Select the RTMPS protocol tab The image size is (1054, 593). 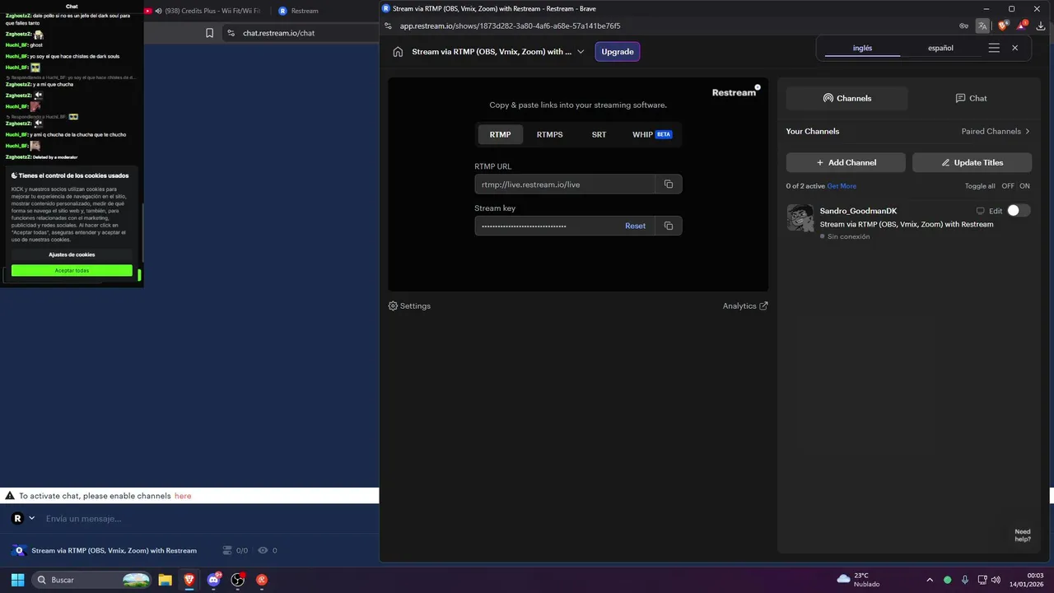pos(549,134)
